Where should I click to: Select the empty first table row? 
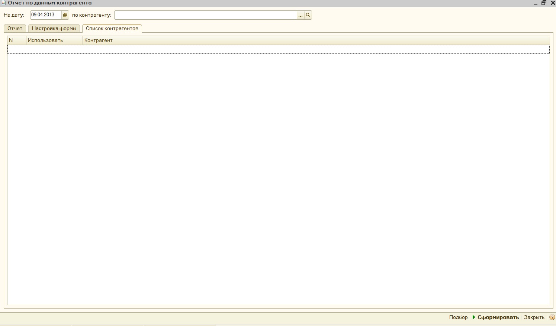[279, 49]
